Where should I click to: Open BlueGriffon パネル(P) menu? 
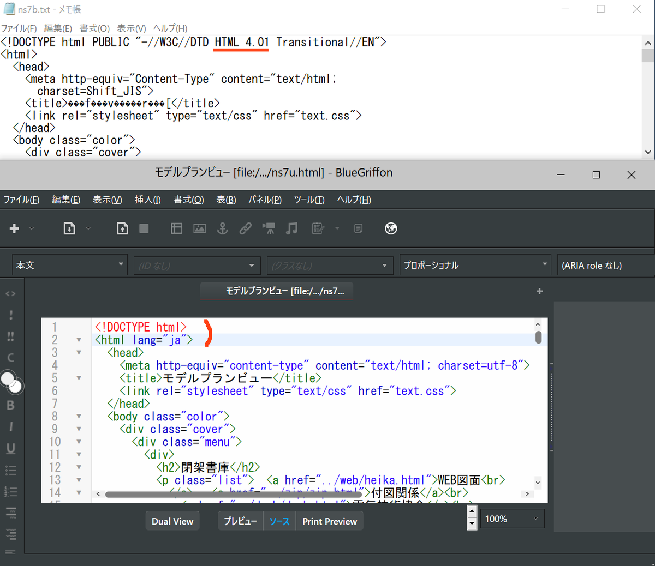[x=265, y=200]
